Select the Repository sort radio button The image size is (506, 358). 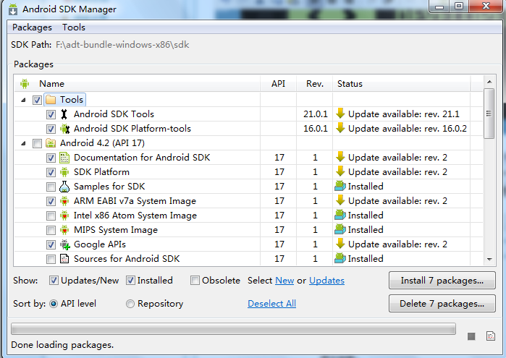click(x=130, y=304)
